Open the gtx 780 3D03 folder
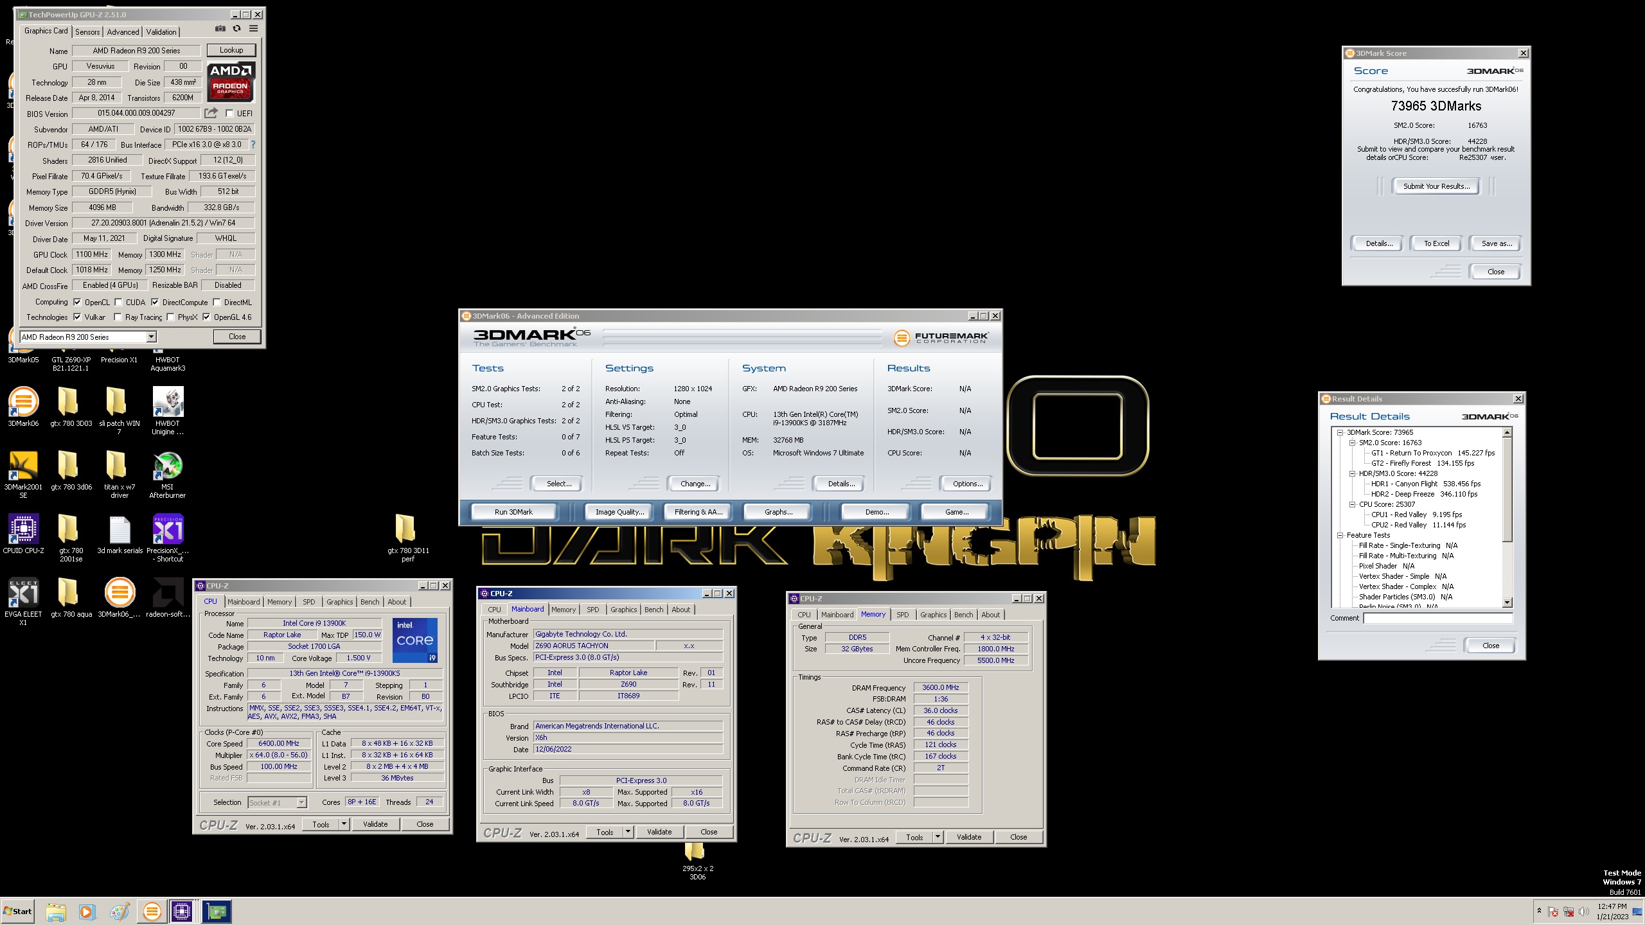This screenshot has width=1645, height=925. pos(71,407)
